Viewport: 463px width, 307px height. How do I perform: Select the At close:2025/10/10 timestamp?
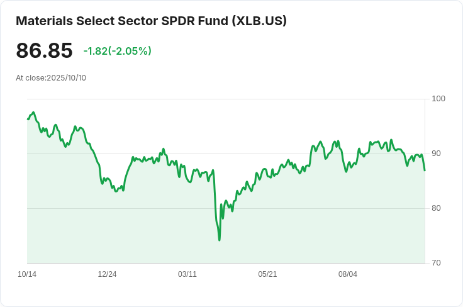51,78
